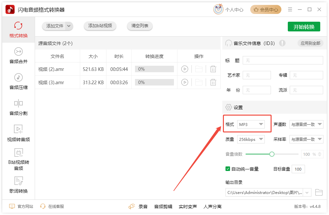Viewport: 329px width, 215px height.
Task: Open 视频转音频 sidebar item
Action: [18, 133]
